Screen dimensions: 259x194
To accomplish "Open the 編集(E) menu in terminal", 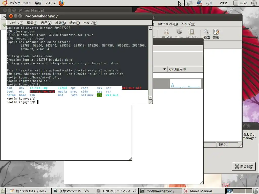I will coord(32,23).
